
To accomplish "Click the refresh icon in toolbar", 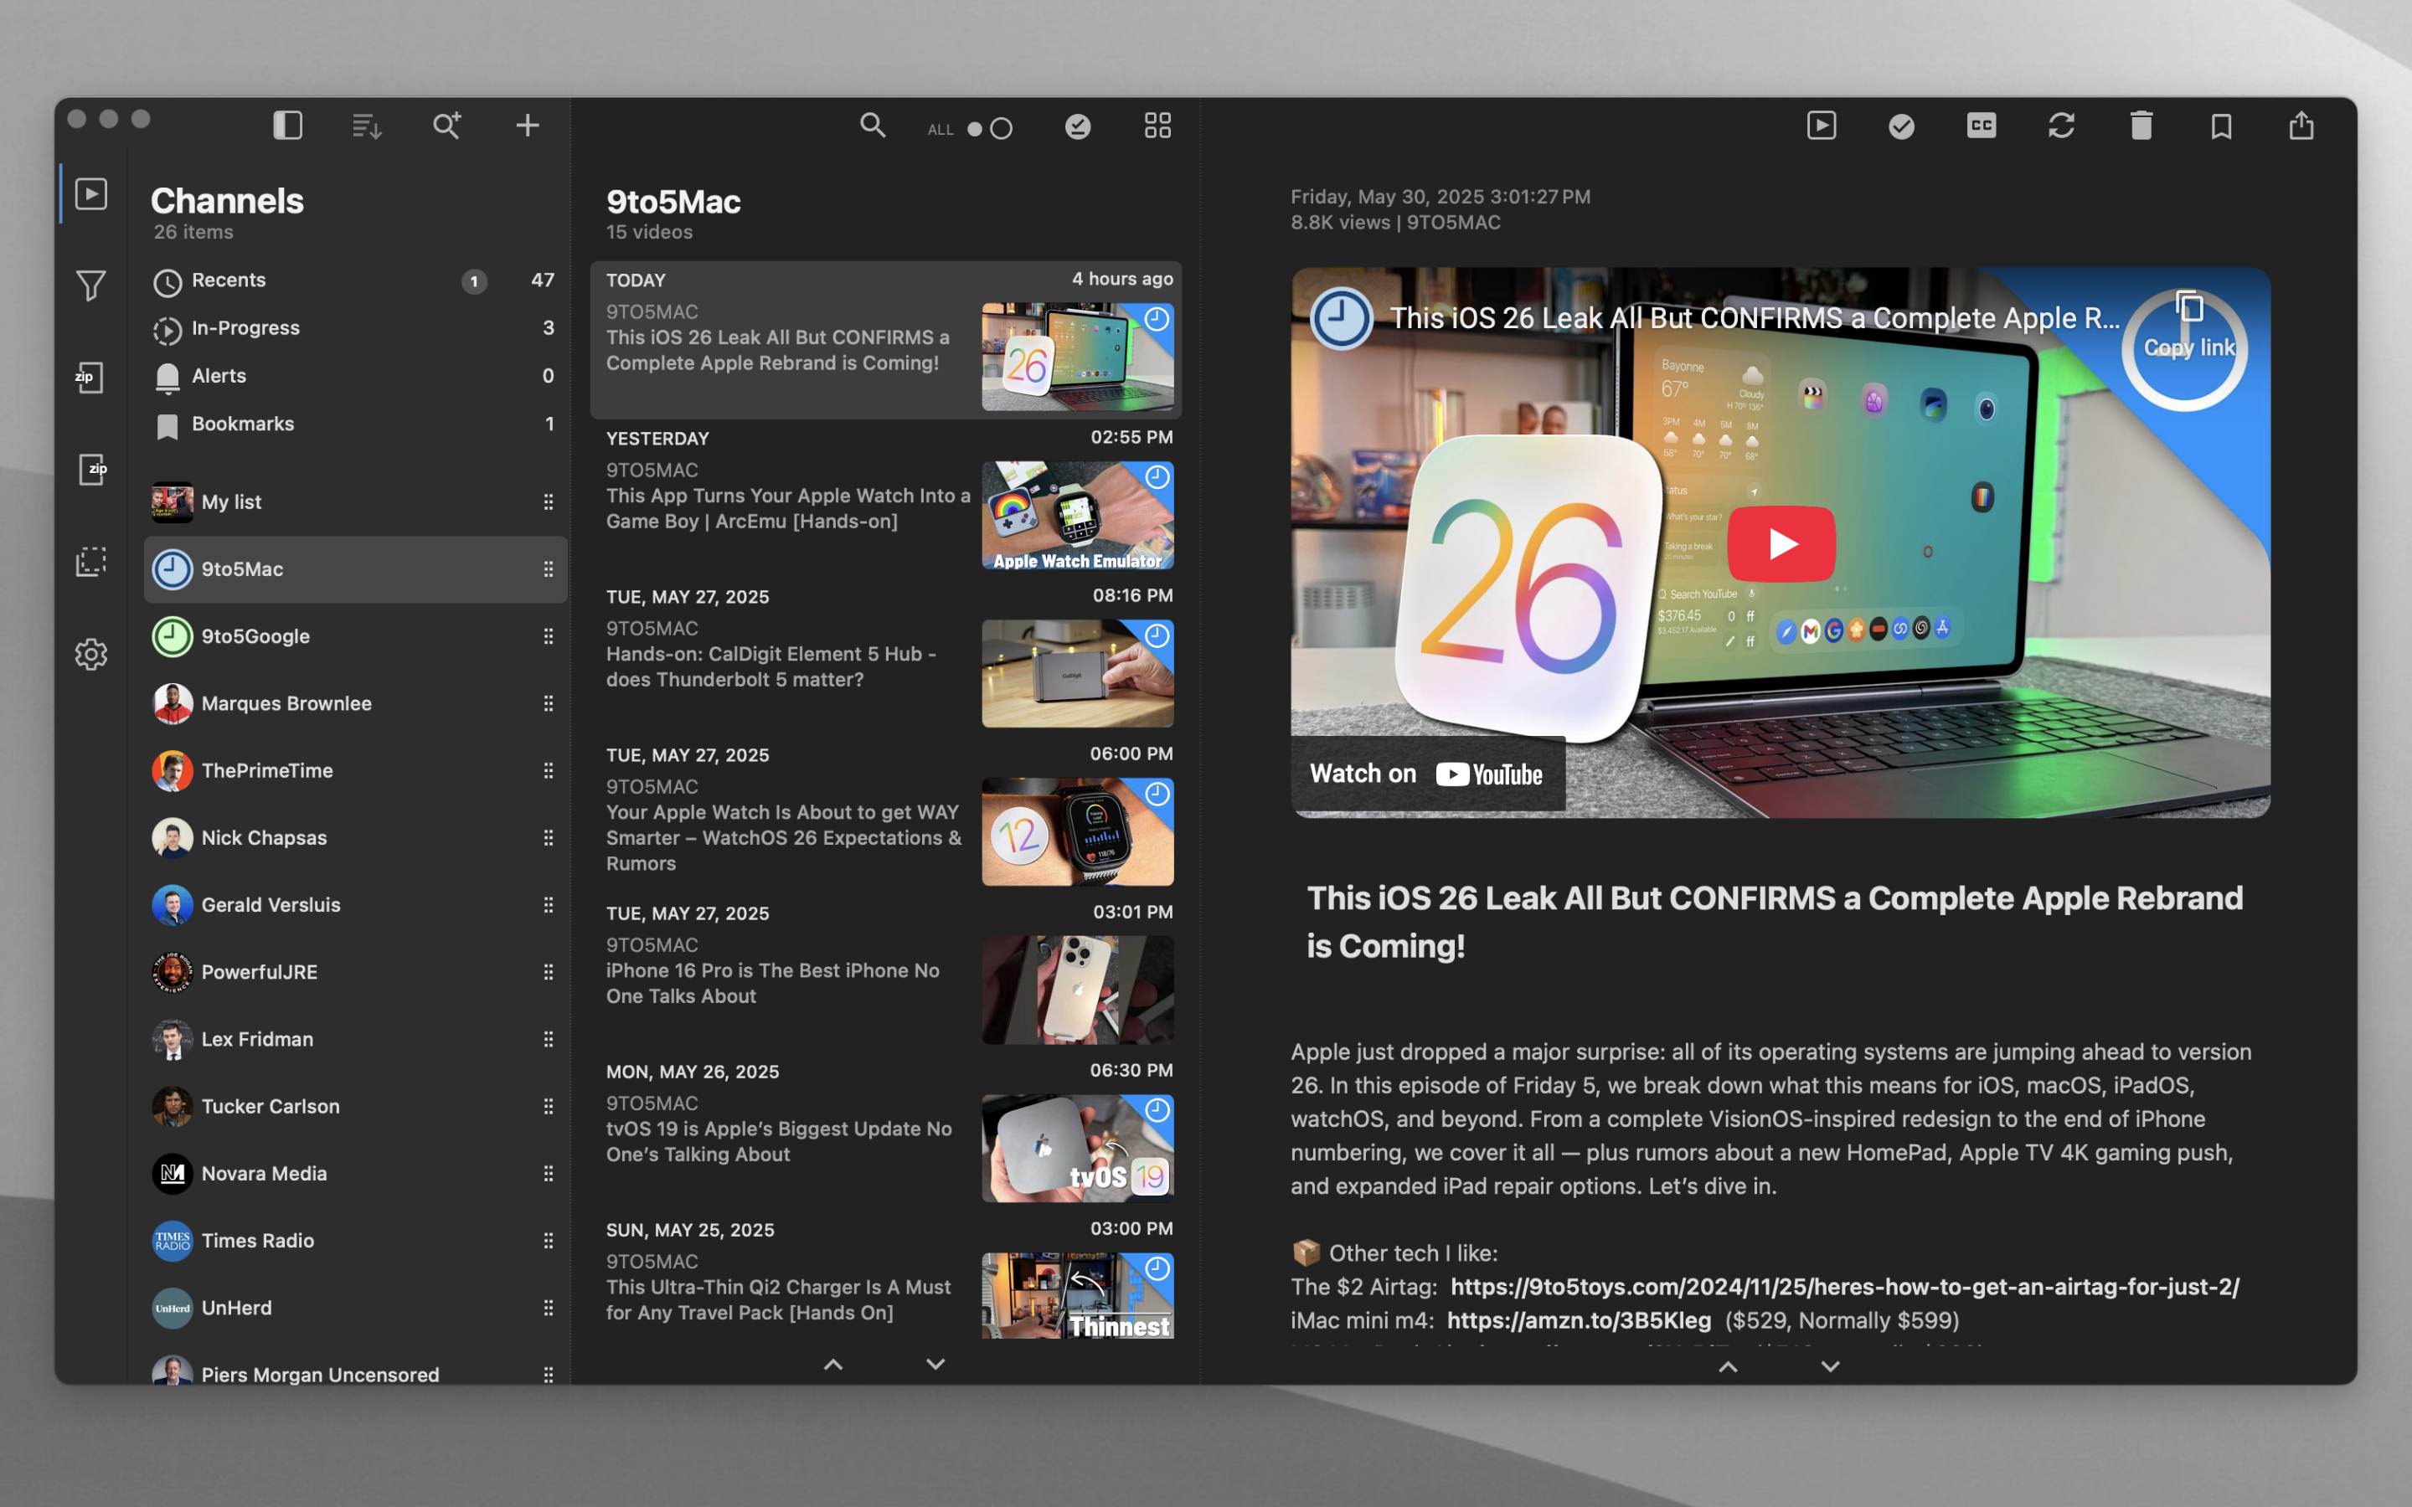I will coord(2061,126).
